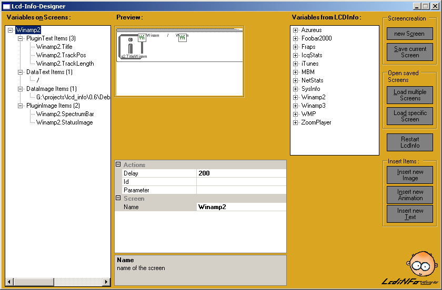Click the first green Wi placeholder in preview
This screenshot has height=290, width=442.
click(142, 37)
